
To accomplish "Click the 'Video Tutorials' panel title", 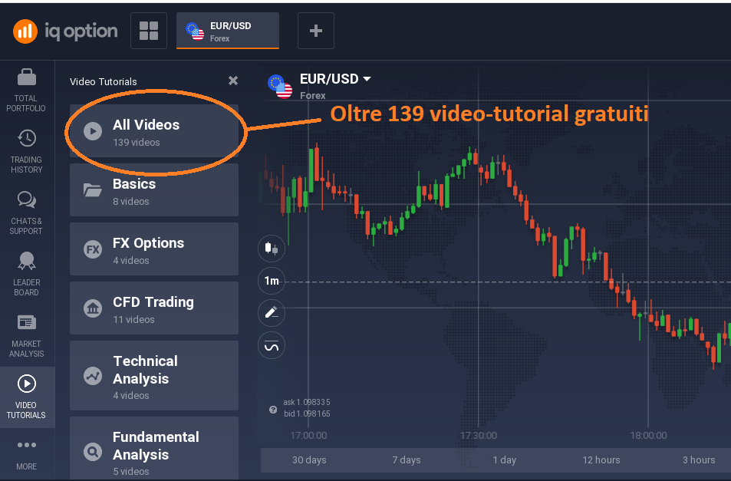I will pos(103,81).
